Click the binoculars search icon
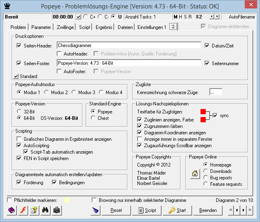This screenshot has height=222, width=260. coord(45,210)
